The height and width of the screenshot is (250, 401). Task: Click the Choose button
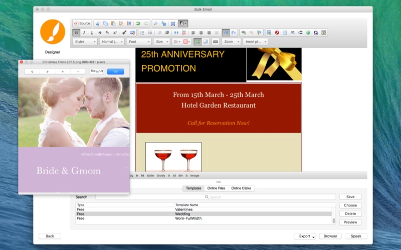(x=350, y=205)
